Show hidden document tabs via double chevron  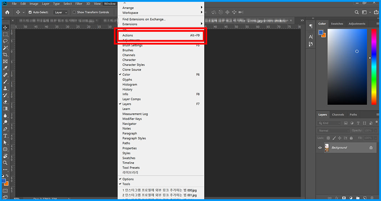pos(302,21)
